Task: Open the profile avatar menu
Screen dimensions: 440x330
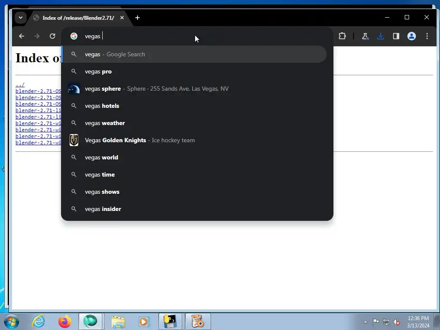Action: [x=411, y=36]
